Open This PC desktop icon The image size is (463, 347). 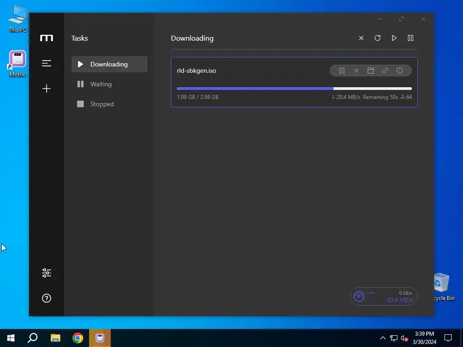coord(17,19)
